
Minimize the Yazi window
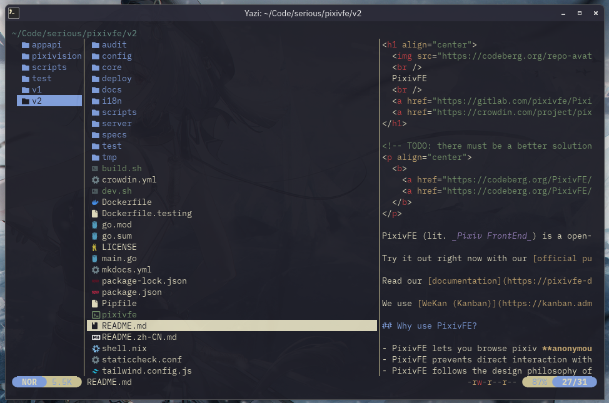click(563, 14)
